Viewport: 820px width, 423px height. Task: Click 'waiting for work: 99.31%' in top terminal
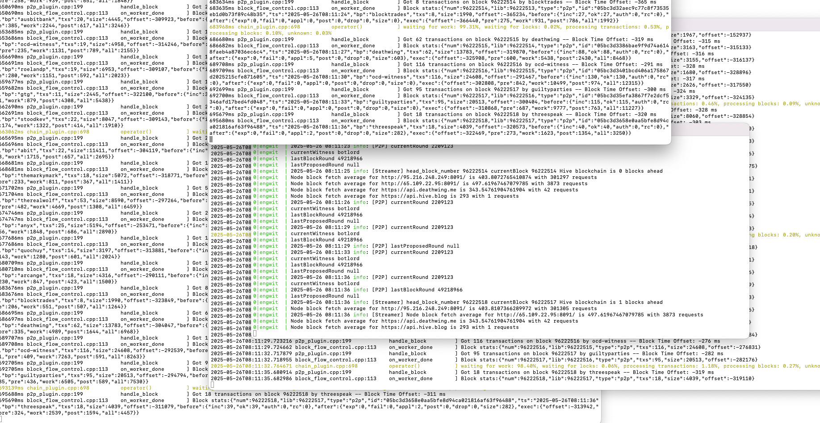tap(441, 27)
